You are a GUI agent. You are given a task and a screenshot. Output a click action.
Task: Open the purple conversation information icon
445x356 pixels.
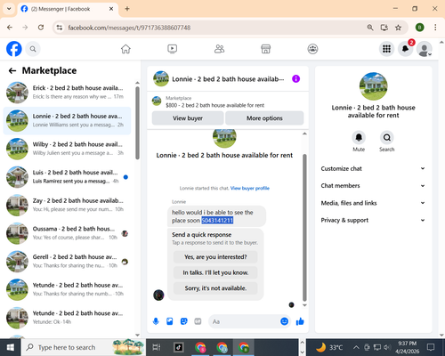coord(295,79)
